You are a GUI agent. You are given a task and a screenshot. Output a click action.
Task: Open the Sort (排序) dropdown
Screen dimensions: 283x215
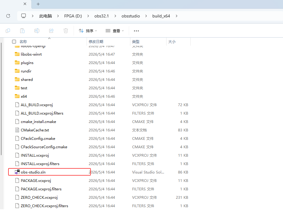click(x=88, y=31)
